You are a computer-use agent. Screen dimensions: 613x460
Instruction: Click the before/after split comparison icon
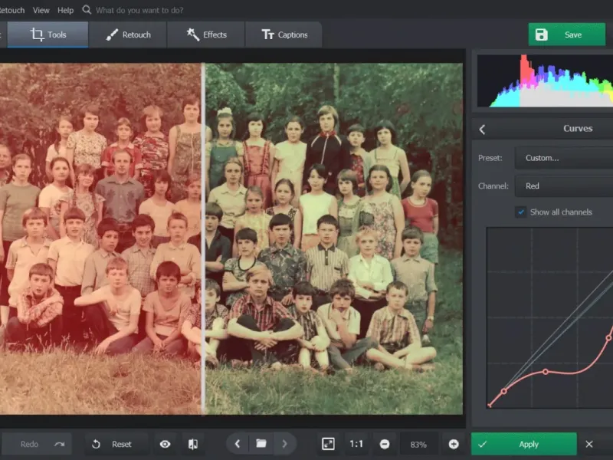click(193, 444)
